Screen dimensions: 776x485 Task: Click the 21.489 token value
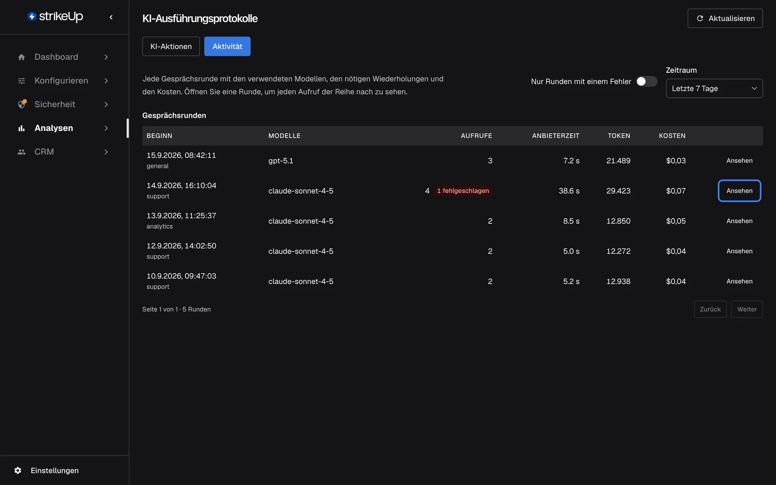pyautogui.click(x=618, y=160)
